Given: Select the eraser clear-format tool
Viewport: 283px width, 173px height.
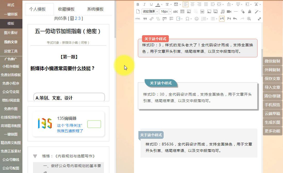Looking at the screenshot, I should click(x=243, y=12).
